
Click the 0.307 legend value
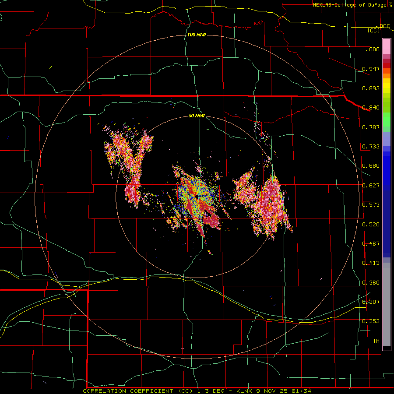(x=371, y=302)
